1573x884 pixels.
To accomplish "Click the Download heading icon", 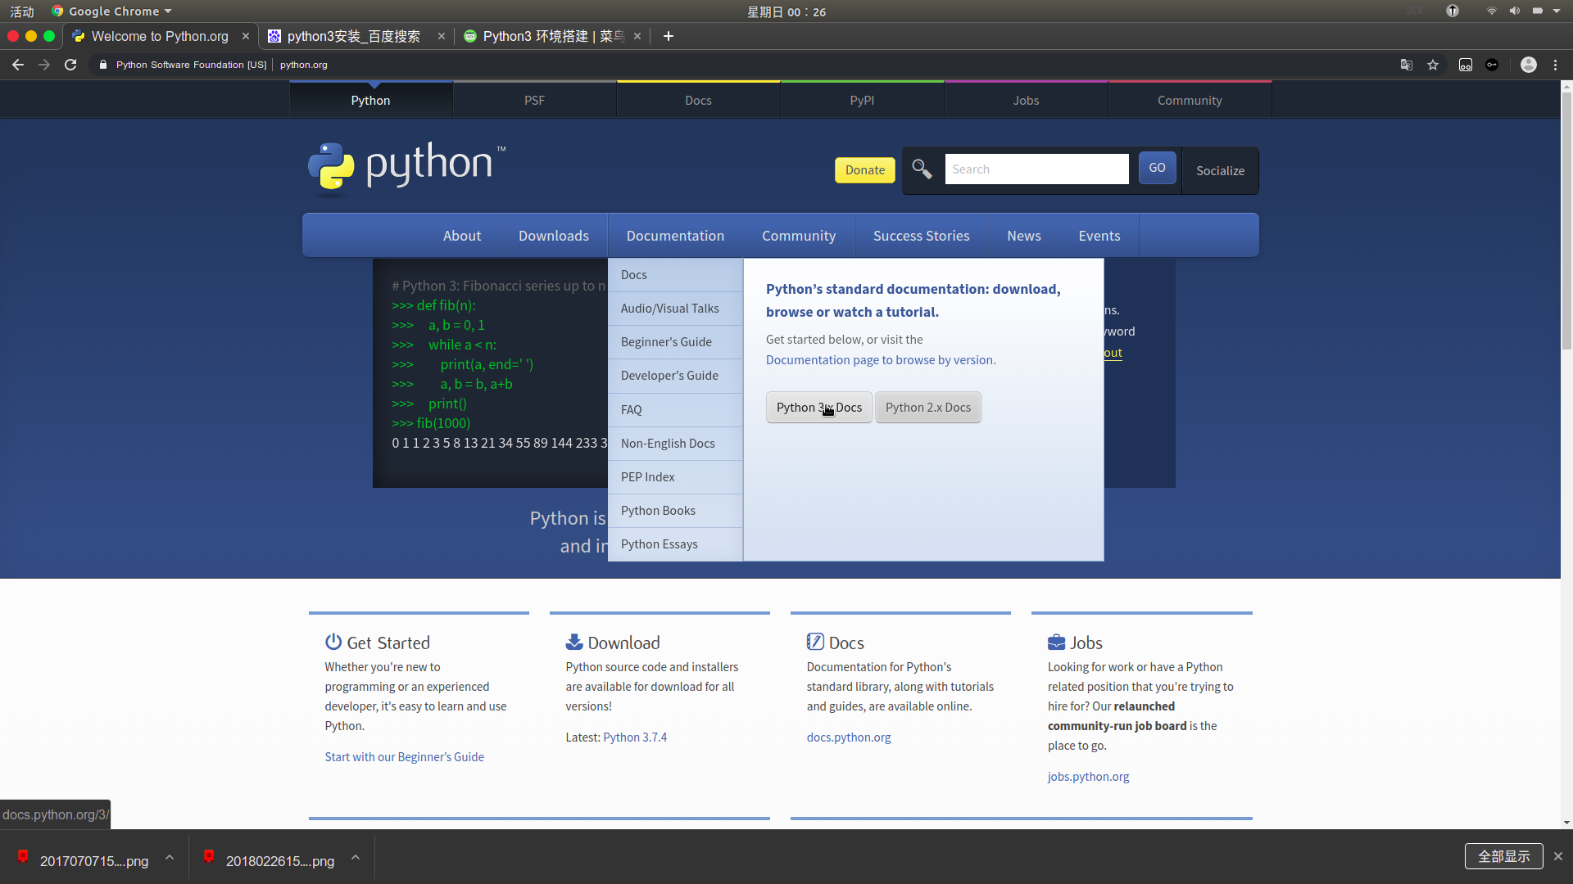I will point(574,642).
